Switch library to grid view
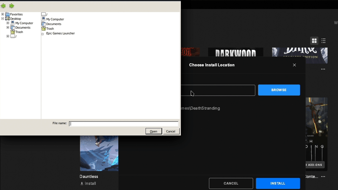 [x=314, y=41]
